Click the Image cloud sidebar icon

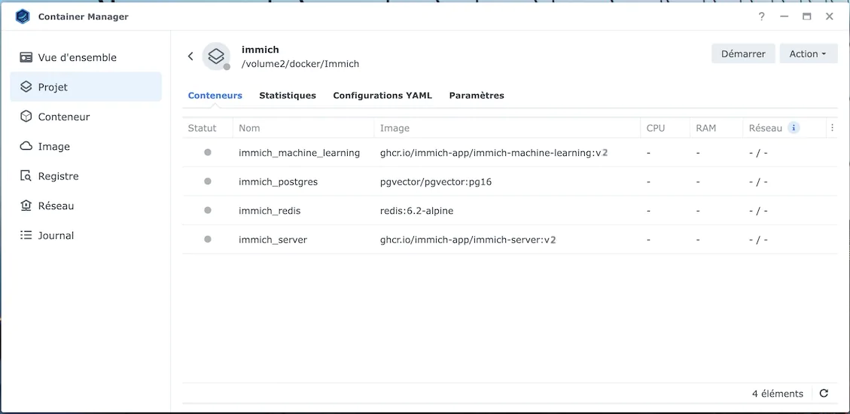pos(26,146)
